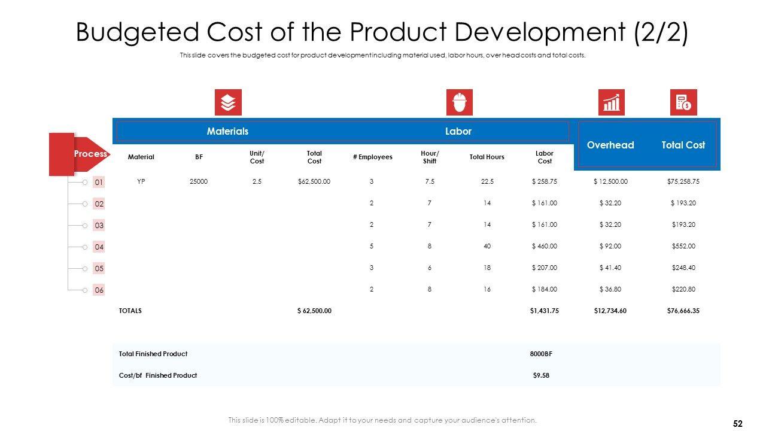Select the '$75,258.75' total cost cell

coord(683,181)
